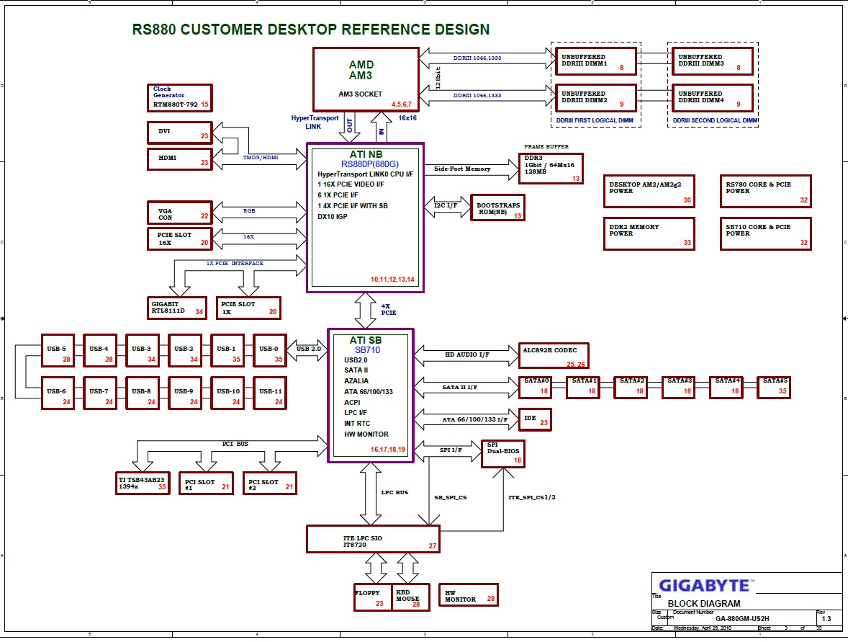The width and height of the screenshot is (848, 642).
Task: Click the DESKTOP AM2/AM2g2 POWER block
Action: click(649, 192)
